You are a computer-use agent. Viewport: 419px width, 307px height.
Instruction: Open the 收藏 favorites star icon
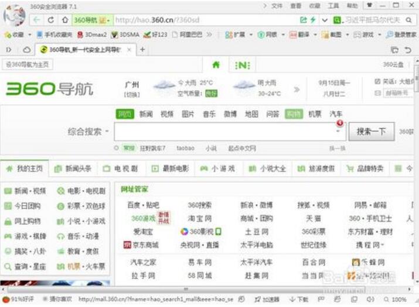[8, 35]
